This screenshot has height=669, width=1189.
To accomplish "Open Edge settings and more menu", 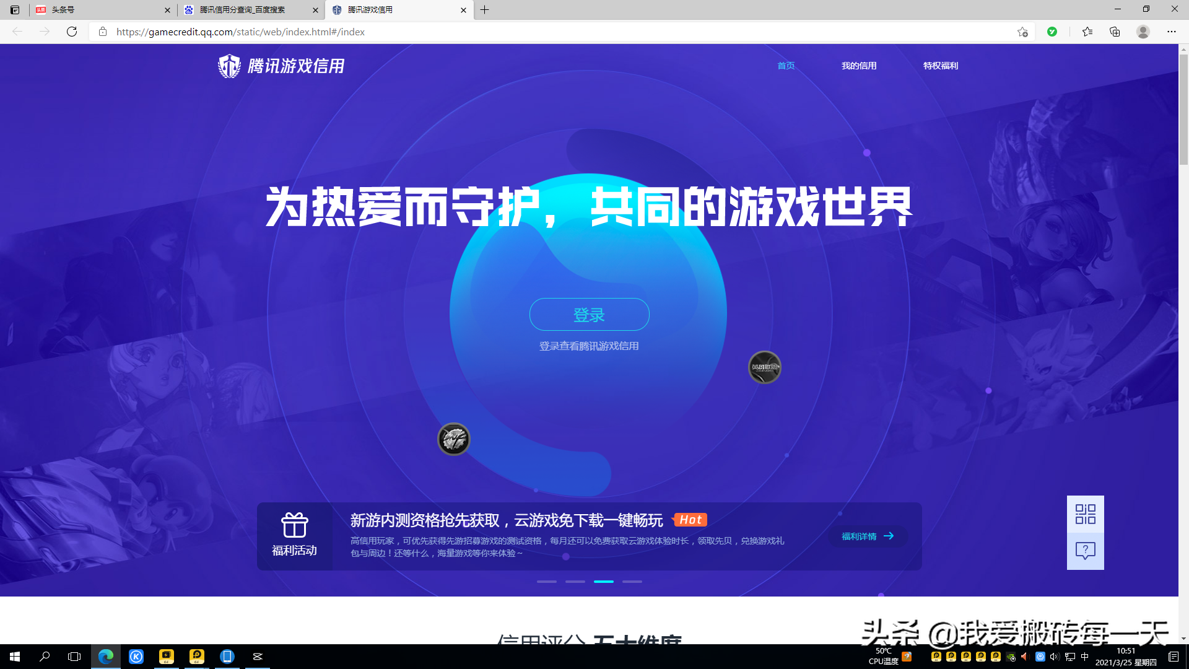I will (x=1171, y=32).
